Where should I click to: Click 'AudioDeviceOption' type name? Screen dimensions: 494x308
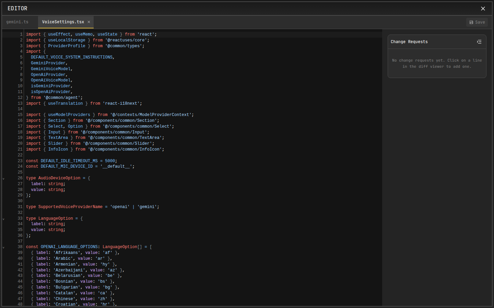pyautogui.click(x=59, y=178)
